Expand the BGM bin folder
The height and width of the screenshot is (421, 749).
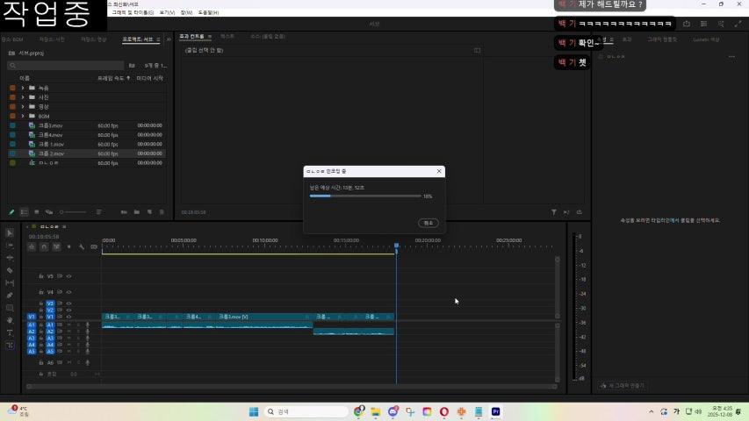coord(23,116)
